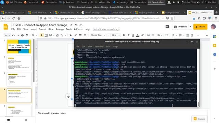The width and height of the screenshot is (219, 123).
Task: Decrease font size with minus button
Action: [x=109, y=35]
